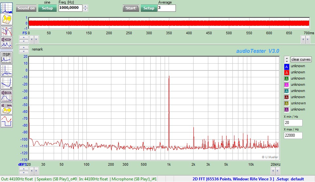315x182 pixels.
Task: Open the 3D waterfall measurement mode icon
Action: 7,19
